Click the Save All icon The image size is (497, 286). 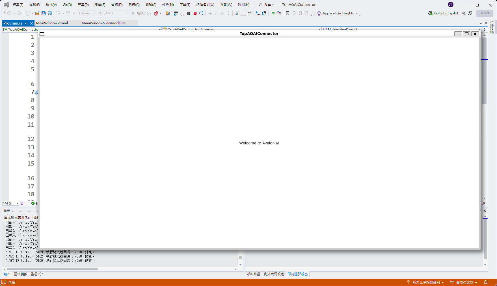(50, 13)
